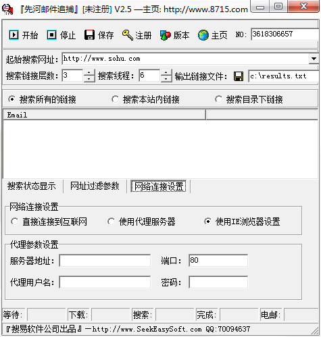Increase 搜索链接层数 with the up arrow

click(x=89, y=72)
